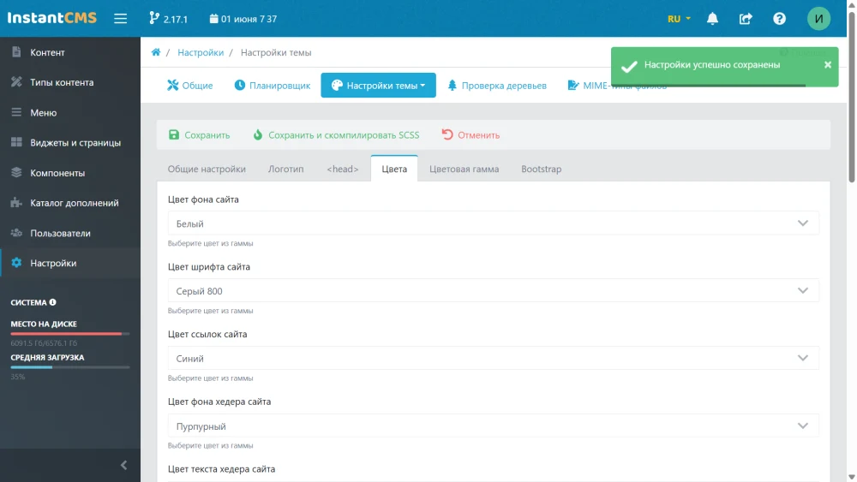Click the Настройки breadcrumb link

pos(201,52)
